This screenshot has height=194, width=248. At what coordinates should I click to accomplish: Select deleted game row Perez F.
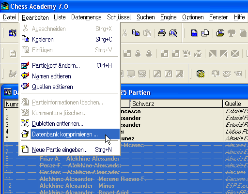point(125,165)
